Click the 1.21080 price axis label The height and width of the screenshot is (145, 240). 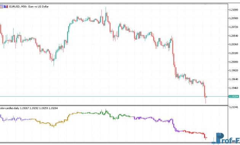click(x=234, y=10)
